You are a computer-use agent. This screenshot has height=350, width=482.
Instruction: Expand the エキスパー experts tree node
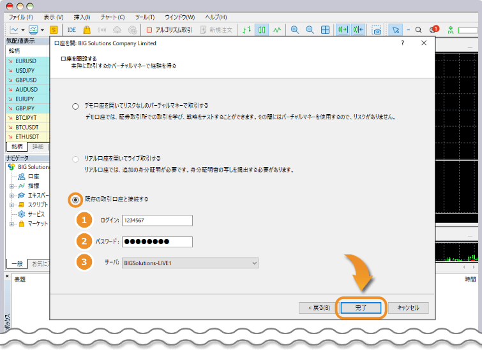[11, 196]
